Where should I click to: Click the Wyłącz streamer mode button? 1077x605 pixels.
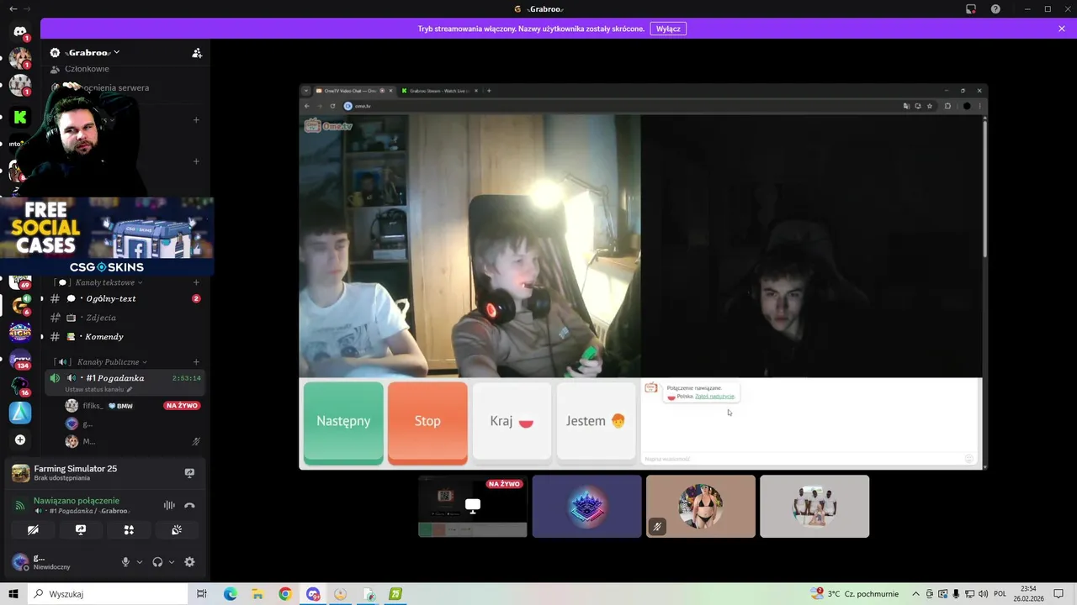click(x=668, y=29)
